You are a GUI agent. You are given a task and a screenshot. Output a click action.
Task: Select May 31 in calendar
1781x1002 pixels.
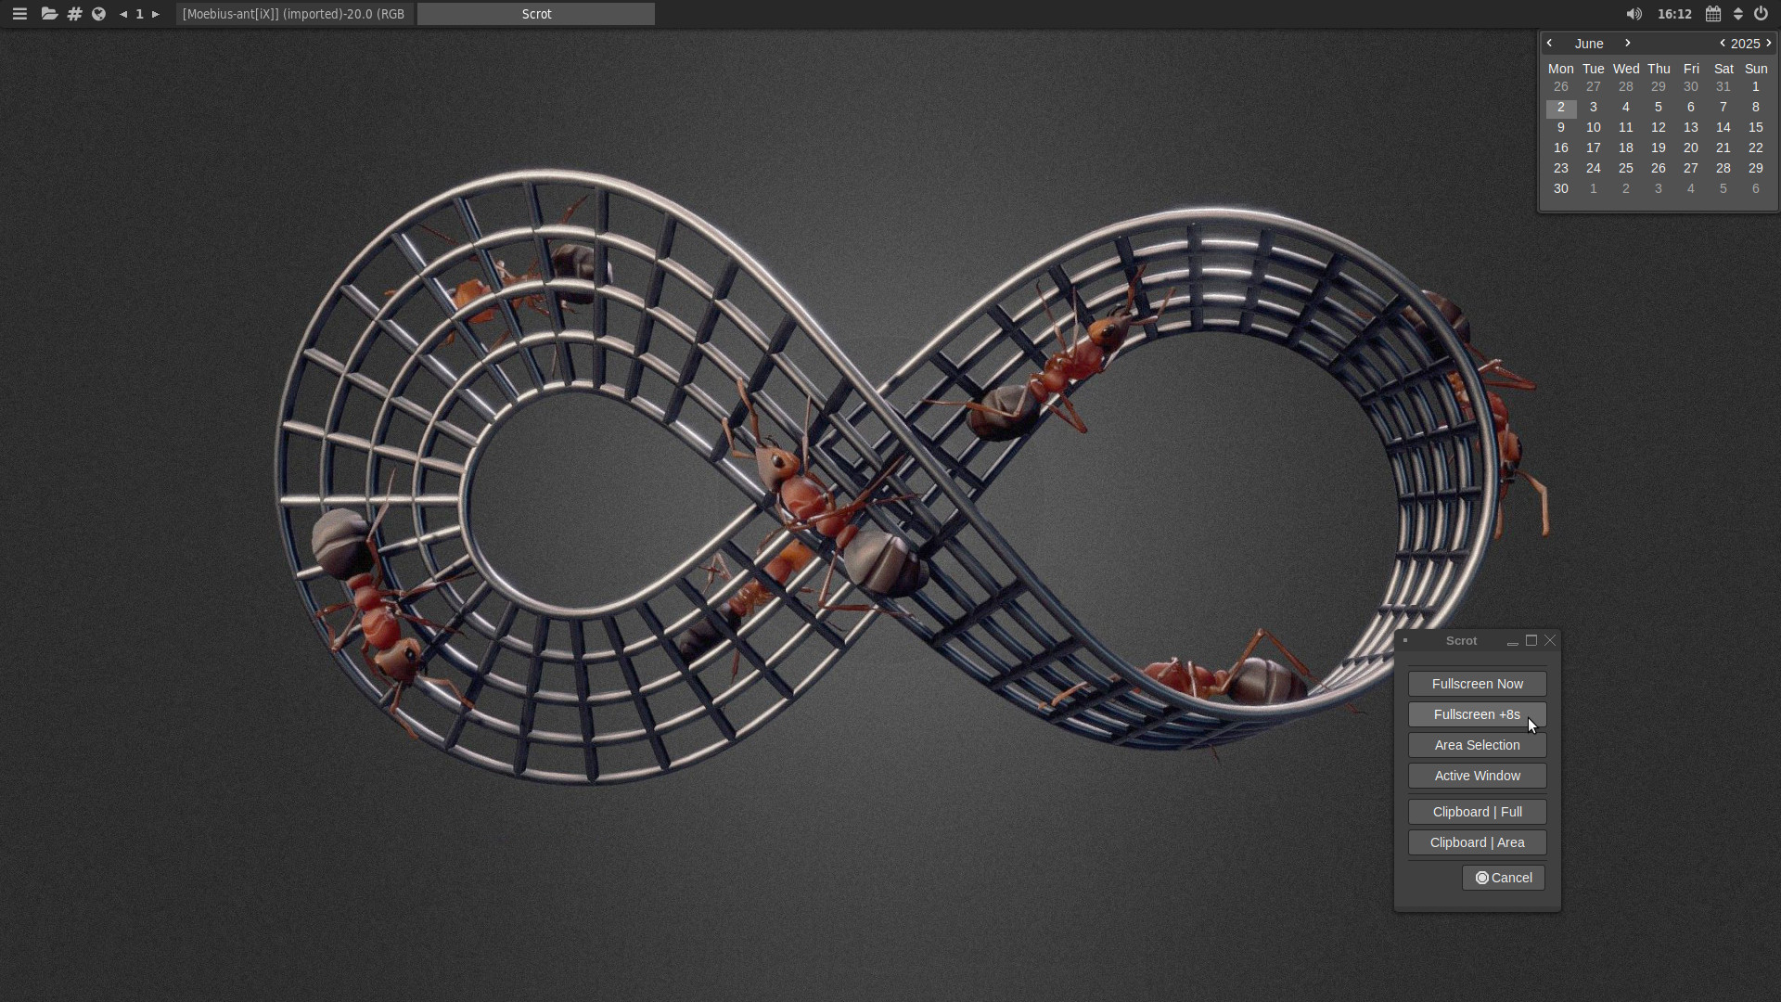(1723, 87)
